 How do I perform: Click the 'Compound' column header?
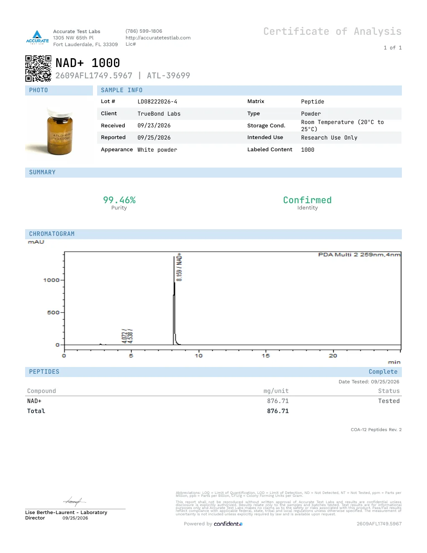pyautogui.click(x=41, y=391)
